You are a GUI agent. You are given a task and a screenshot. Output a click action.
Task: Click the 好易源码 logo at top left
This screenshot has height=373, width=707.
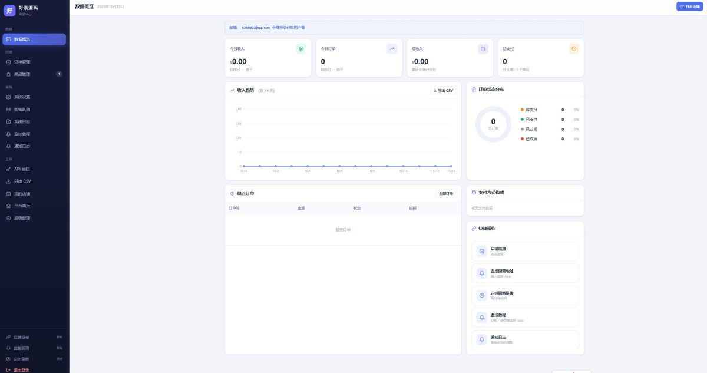pos(9,10)
